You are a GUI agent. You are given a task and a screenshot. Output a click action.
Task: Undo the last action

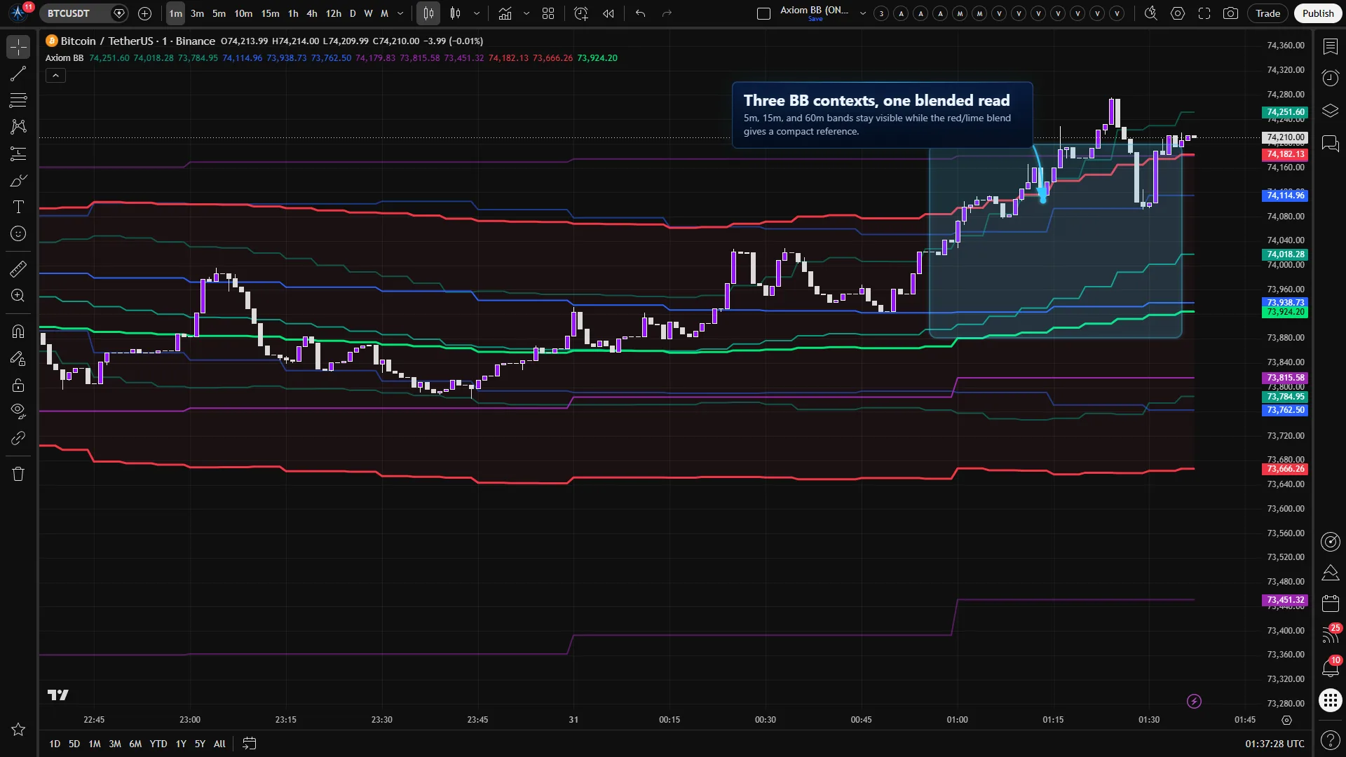click(x=640, y=13)
